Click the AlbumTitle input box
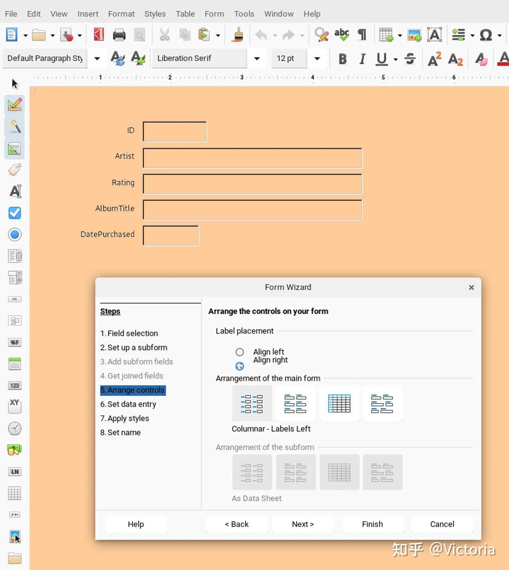The height and width of the screenshot is (570, 509). click(x=253, y=210)
